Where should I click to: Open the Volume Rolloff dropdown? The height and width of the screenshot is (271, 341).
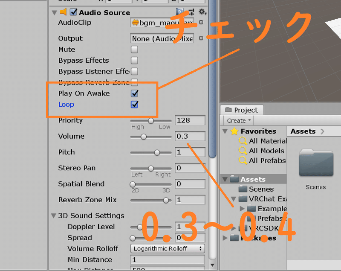pyautogui.click(x=167, y=248)
